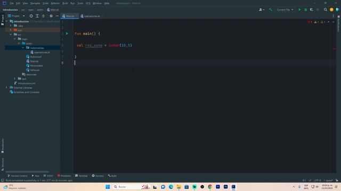Collapse the src folder

11,34
